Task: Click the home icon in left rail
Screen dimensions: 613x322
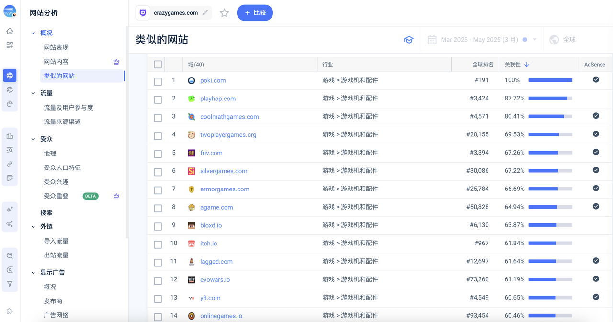Action: 10,31
